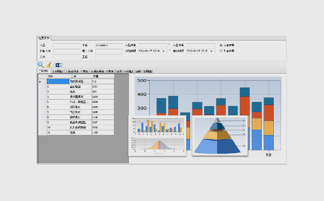
Task: Click the 工序 column header
Action: point(80,76)
